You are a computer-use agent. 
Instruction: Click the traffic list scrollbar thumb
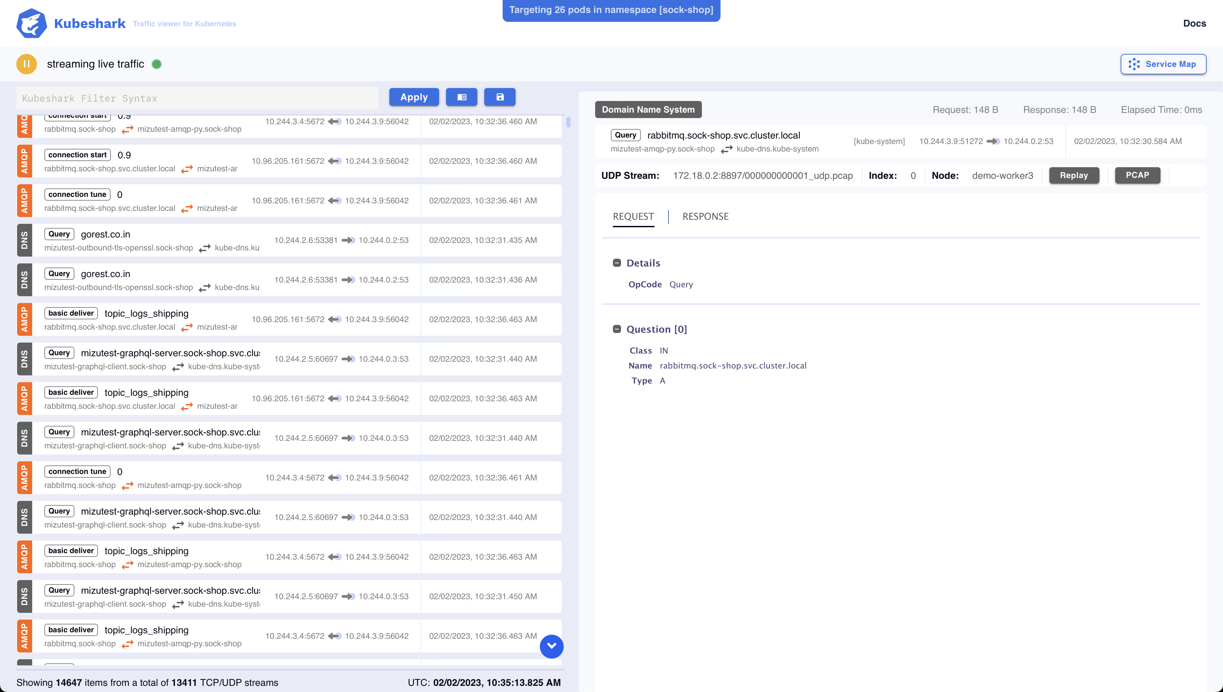pos(568,122)
